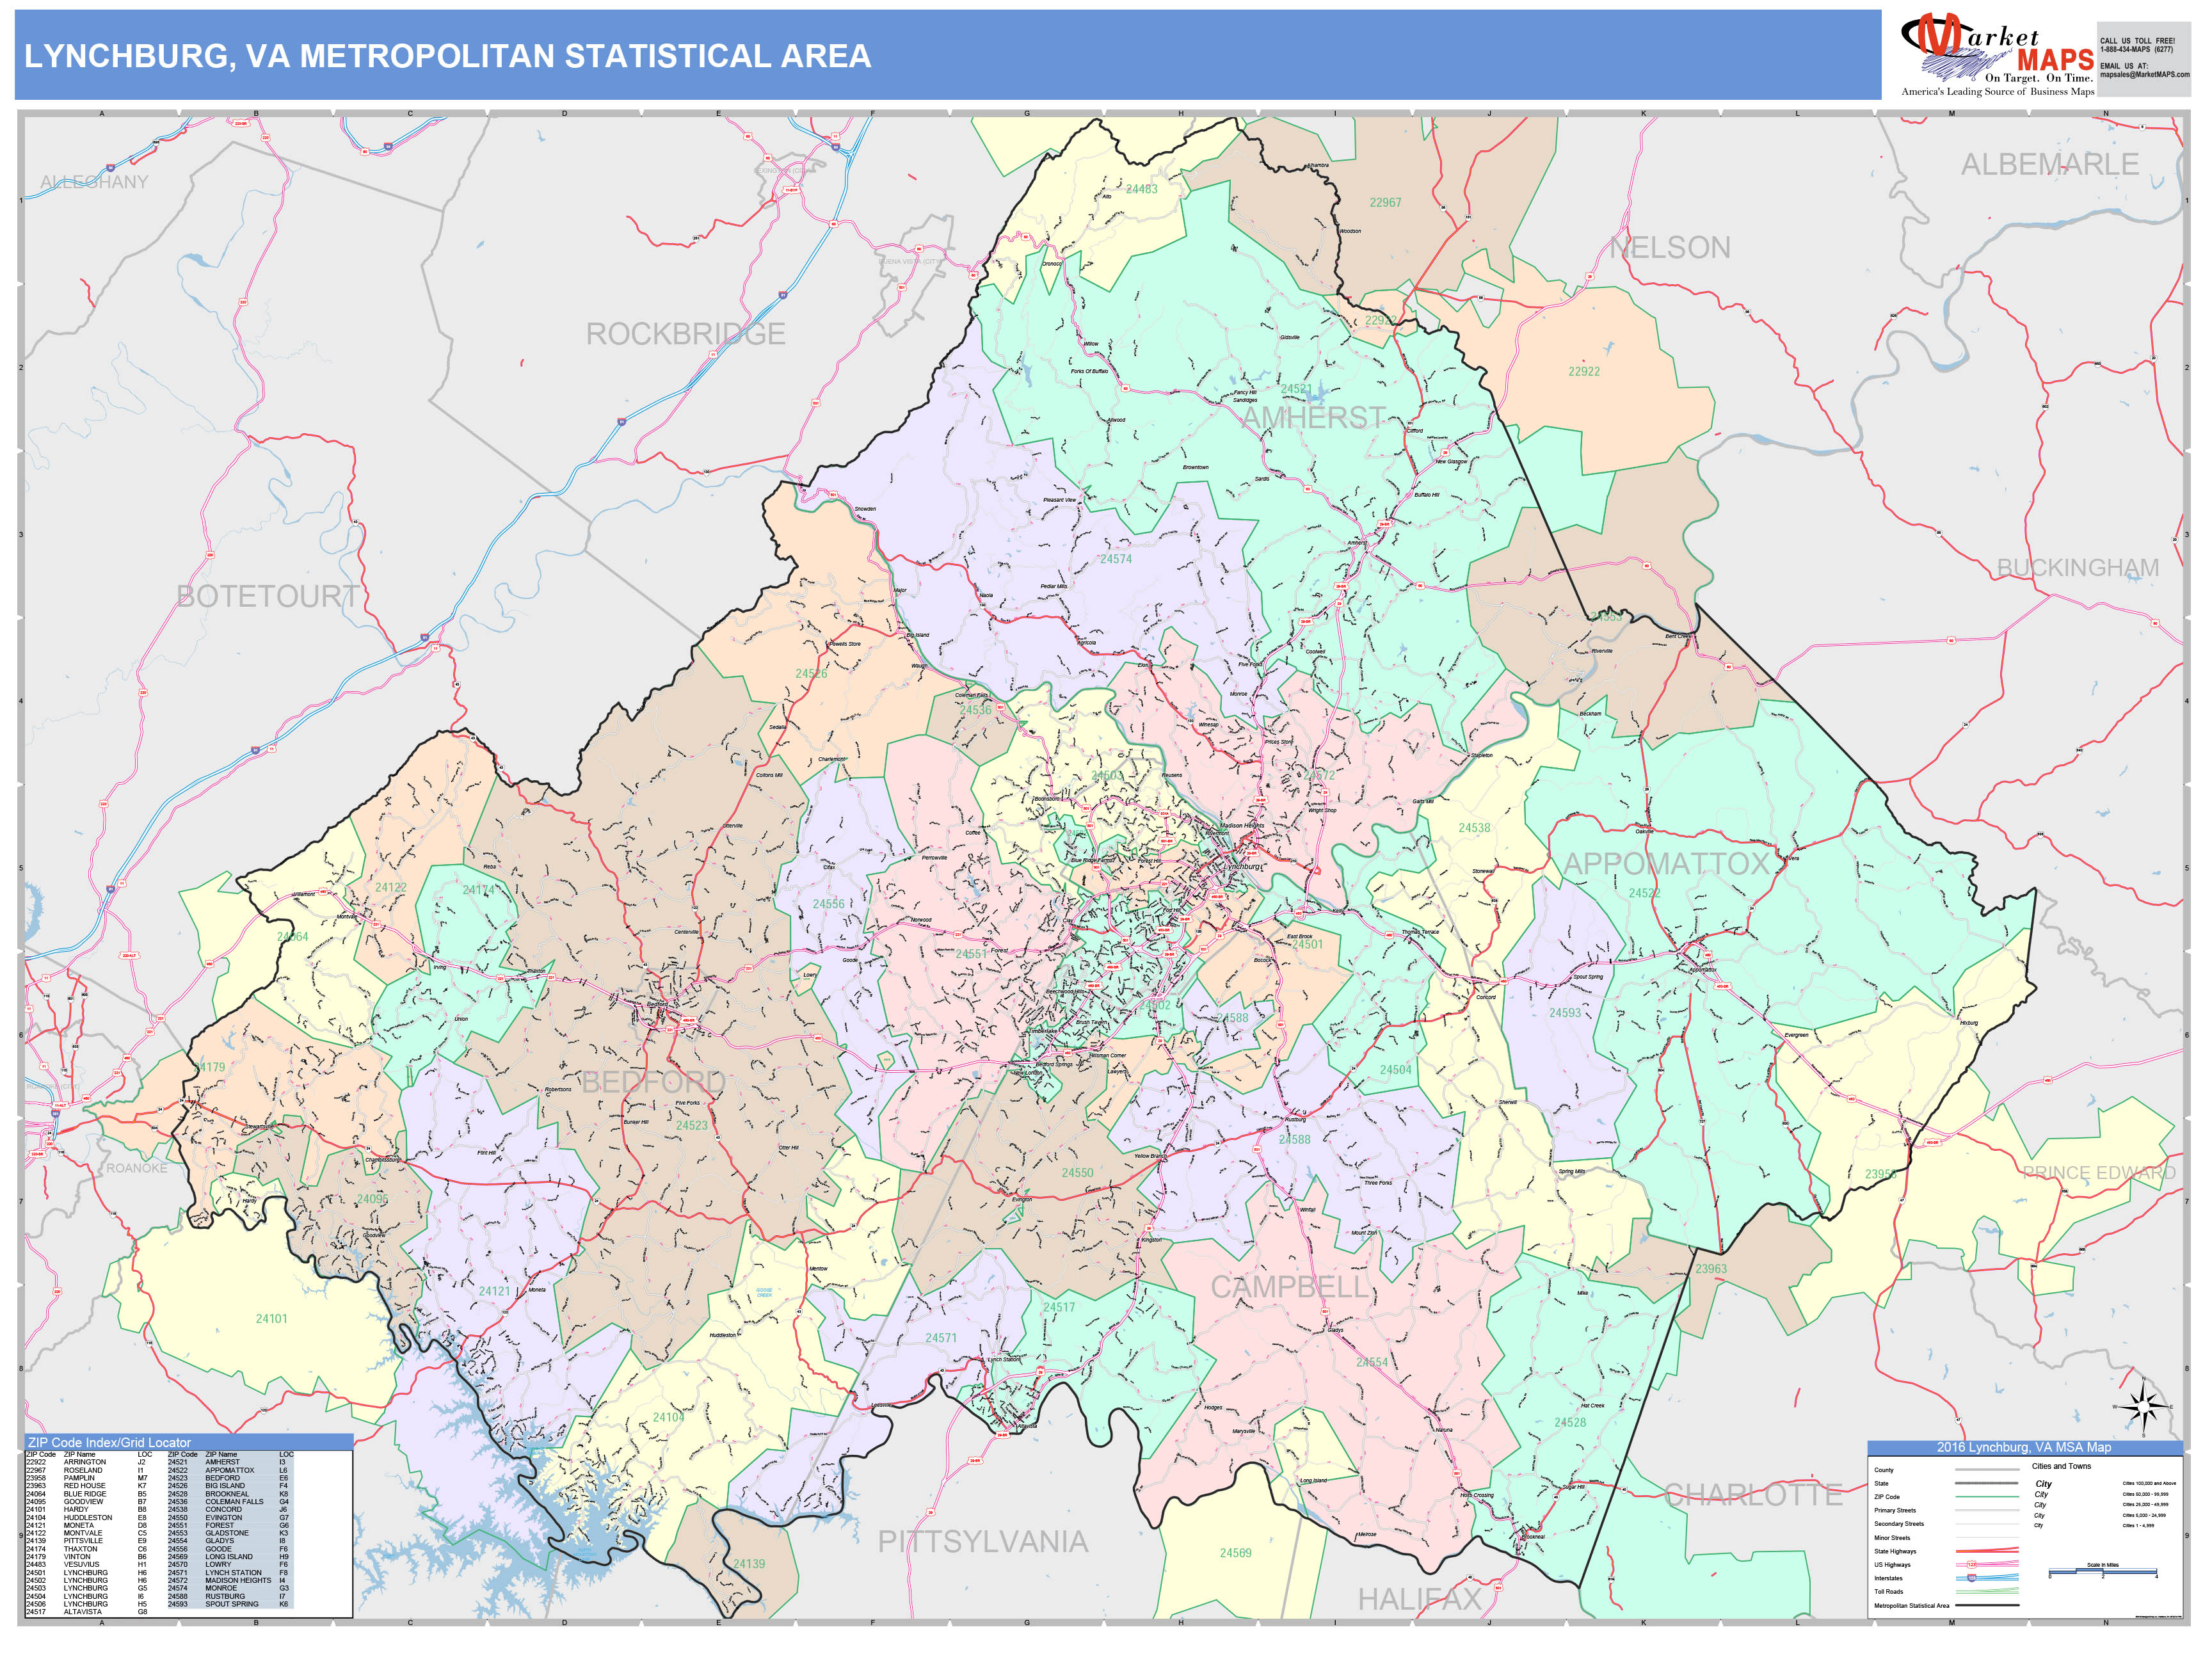Click the Metropolitan Statistical Area black line sample
This screenshot has width=2212, height=1659.
pos(1987,1605)
